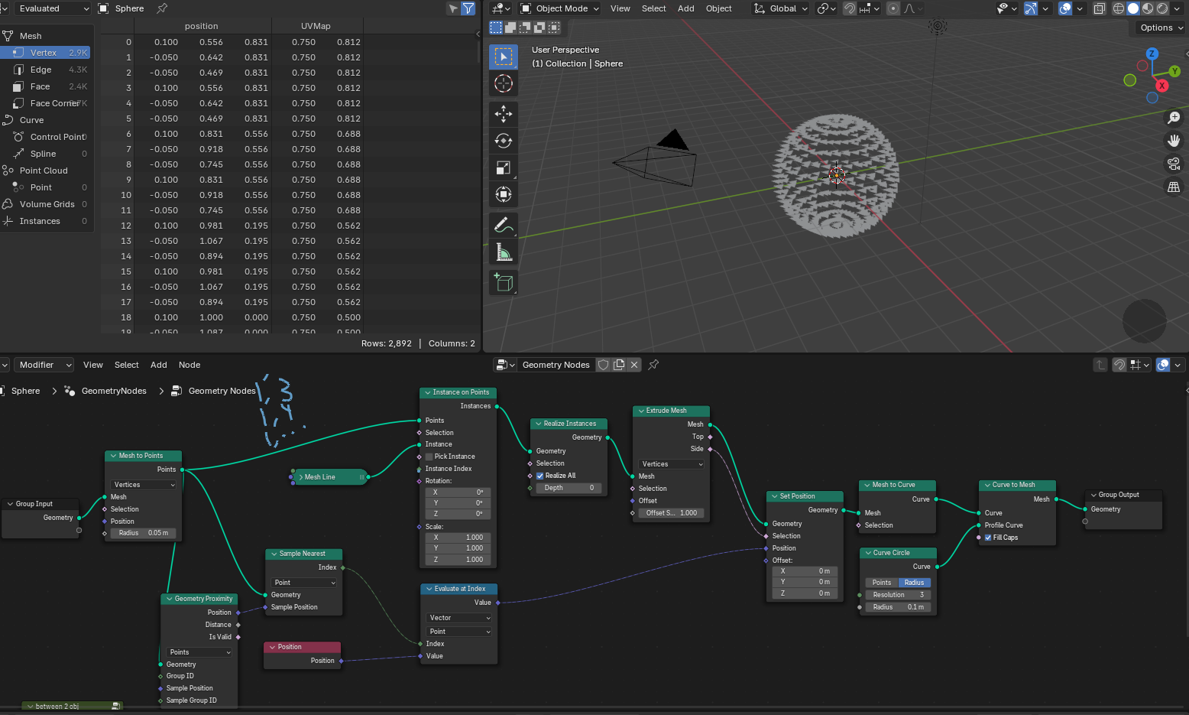This screenshot has width=1189, height=715.
Task: Choose the Move tool
Action: (504, 114)
